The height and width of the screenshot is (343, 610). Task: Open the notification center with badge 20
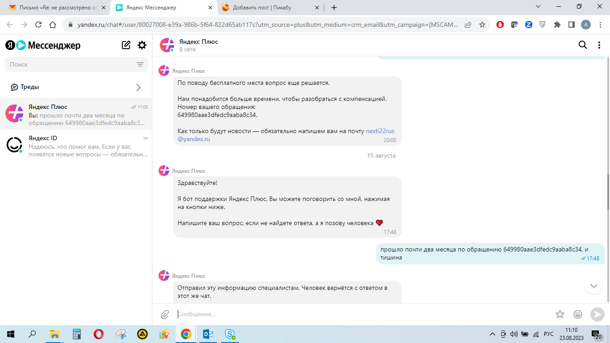tap(597, 334)
